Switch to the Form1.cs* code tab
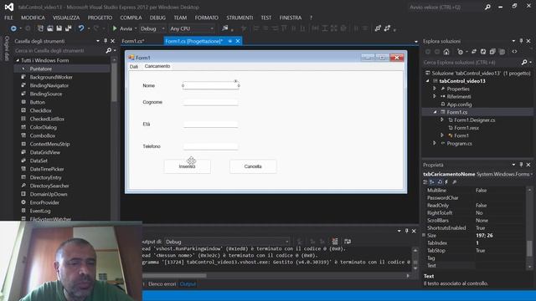Image resolution: width=536 pixels, height=301 pixels. [x=133, y=41]
